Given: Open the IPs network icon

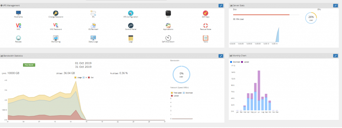Looking at the screenshot, I should (x=94, y=13).
